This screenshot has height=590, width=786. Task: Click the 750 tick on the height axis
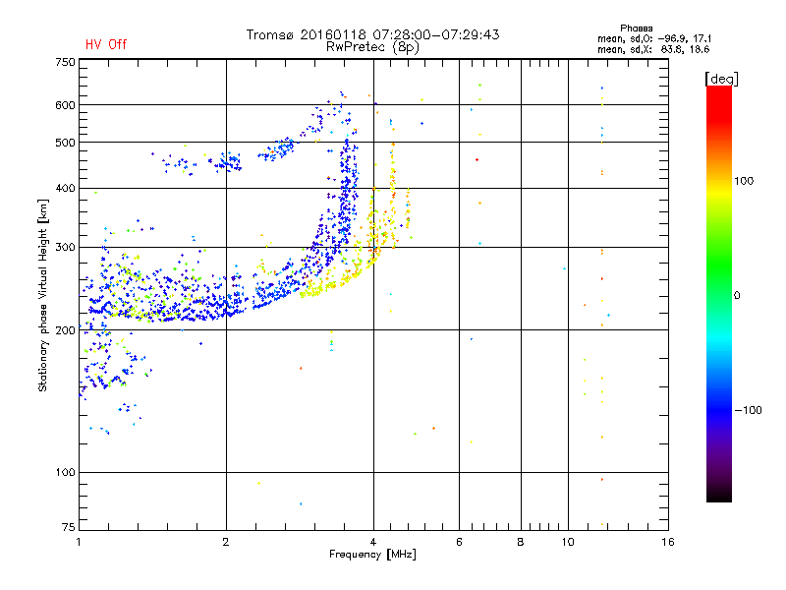click(x=65, y=62)
